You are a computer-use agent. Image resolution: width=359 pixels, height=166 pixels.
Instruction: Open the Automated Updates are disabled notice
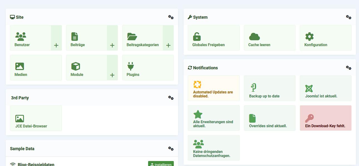click(x=214, y=88)
